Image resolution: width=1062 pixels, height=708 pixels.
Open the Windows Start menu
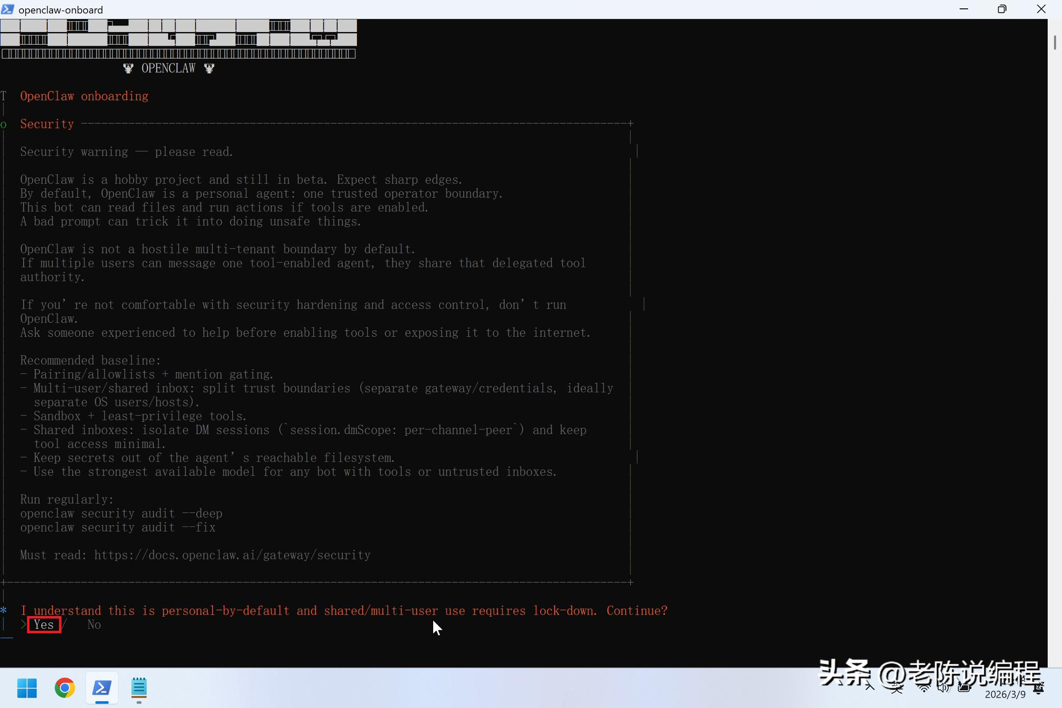tap(27, 688)
